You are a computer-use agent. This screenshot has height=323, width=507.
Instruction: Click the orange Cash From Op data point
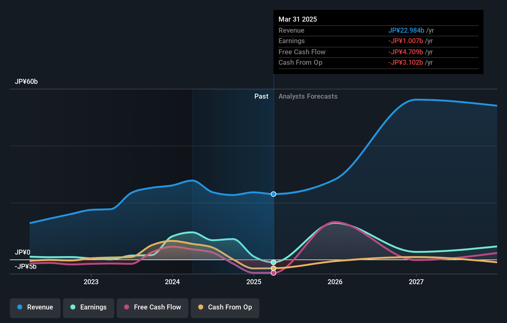[x=274, y=268]
